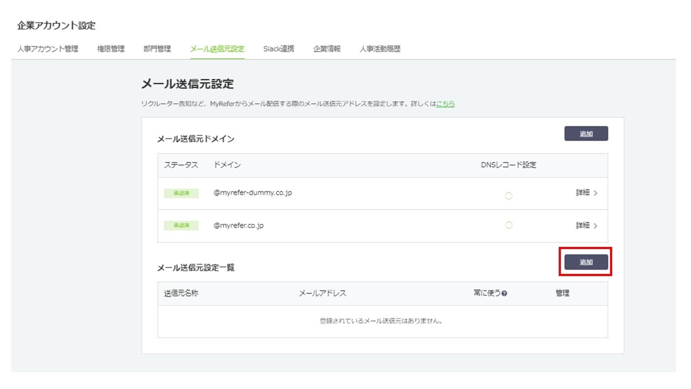Click the メールアドレス column header

(x=322, y=293)
